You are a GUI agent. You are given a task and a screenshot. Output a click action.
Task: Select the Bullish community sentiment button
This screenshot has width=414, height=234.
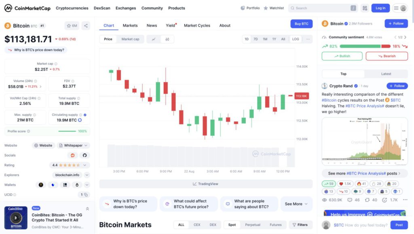click(342, 56)
